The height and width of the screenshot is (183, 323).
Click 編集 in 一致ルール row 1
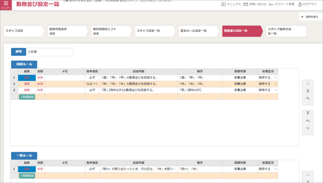coord(27,169)
